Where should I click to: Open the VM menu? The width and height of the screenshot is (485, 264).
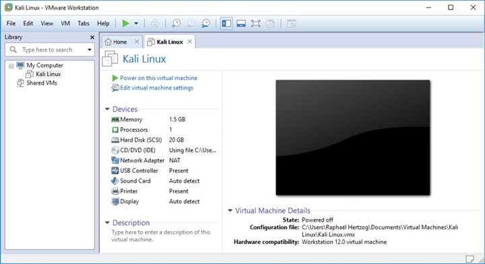click(x=65, y=24)
